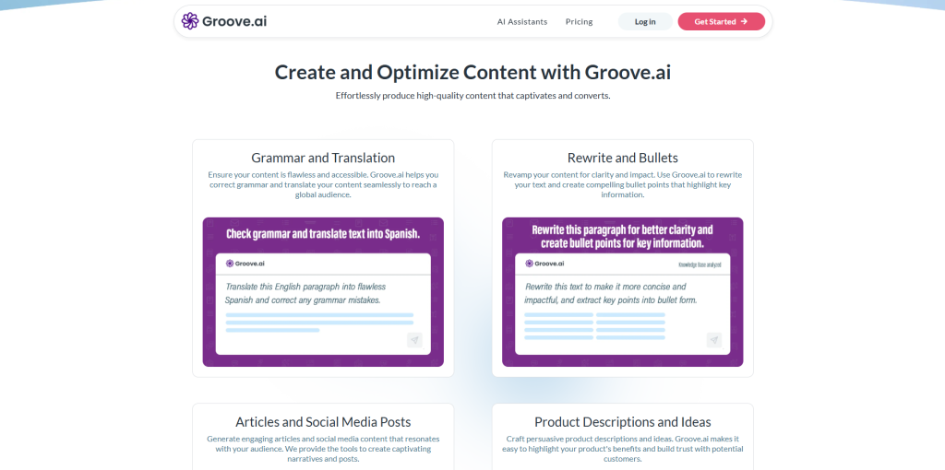Select the Rewrite and Bullets heading
The width and height of the screenshot is (945, 470).
[623, 158]
